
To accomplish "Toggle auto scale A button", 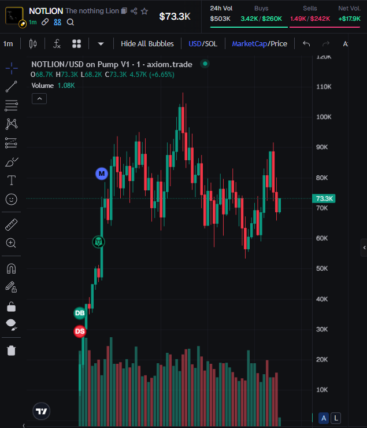I will [x=324, y=418].
